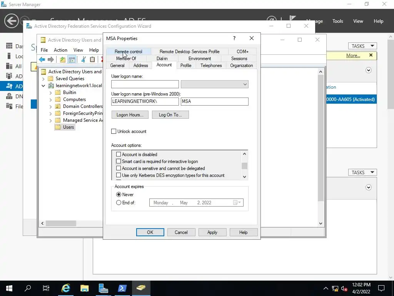This screenshot has width=394, height=296.
Task: Click the blue Back arrow in ADUC toolbar
Action: pos(42,59)
